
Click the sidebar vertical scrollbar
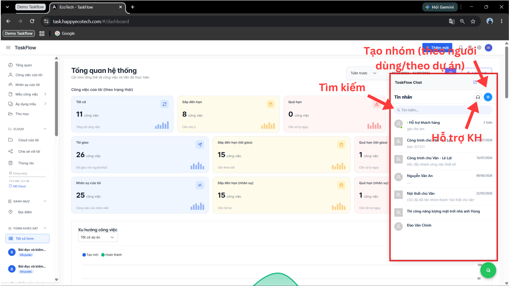click(x=56, y=99)
